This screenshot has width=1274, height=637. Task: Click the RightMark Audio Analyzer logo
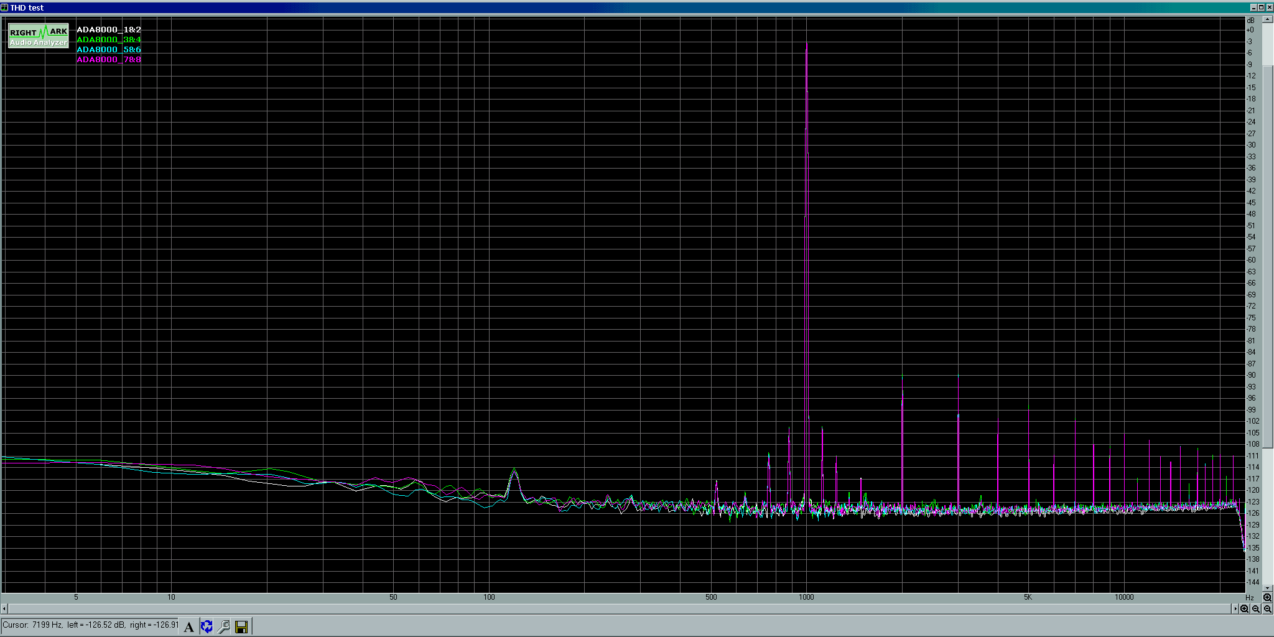click(x=39, y=36)
